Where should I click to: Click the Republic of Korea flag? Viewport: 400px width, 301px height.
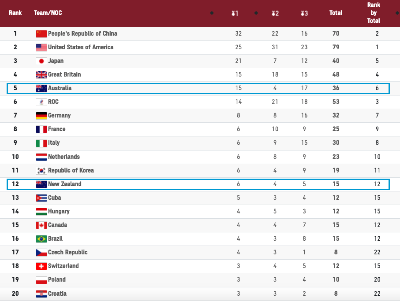tap(41, 171)
